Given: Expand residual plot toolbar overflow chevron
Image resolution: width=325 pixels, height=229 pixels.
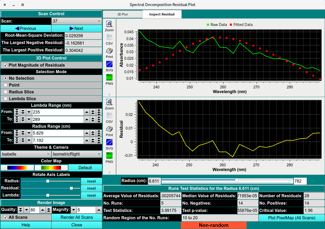Looking at the screenshot, I should point(109,173).
